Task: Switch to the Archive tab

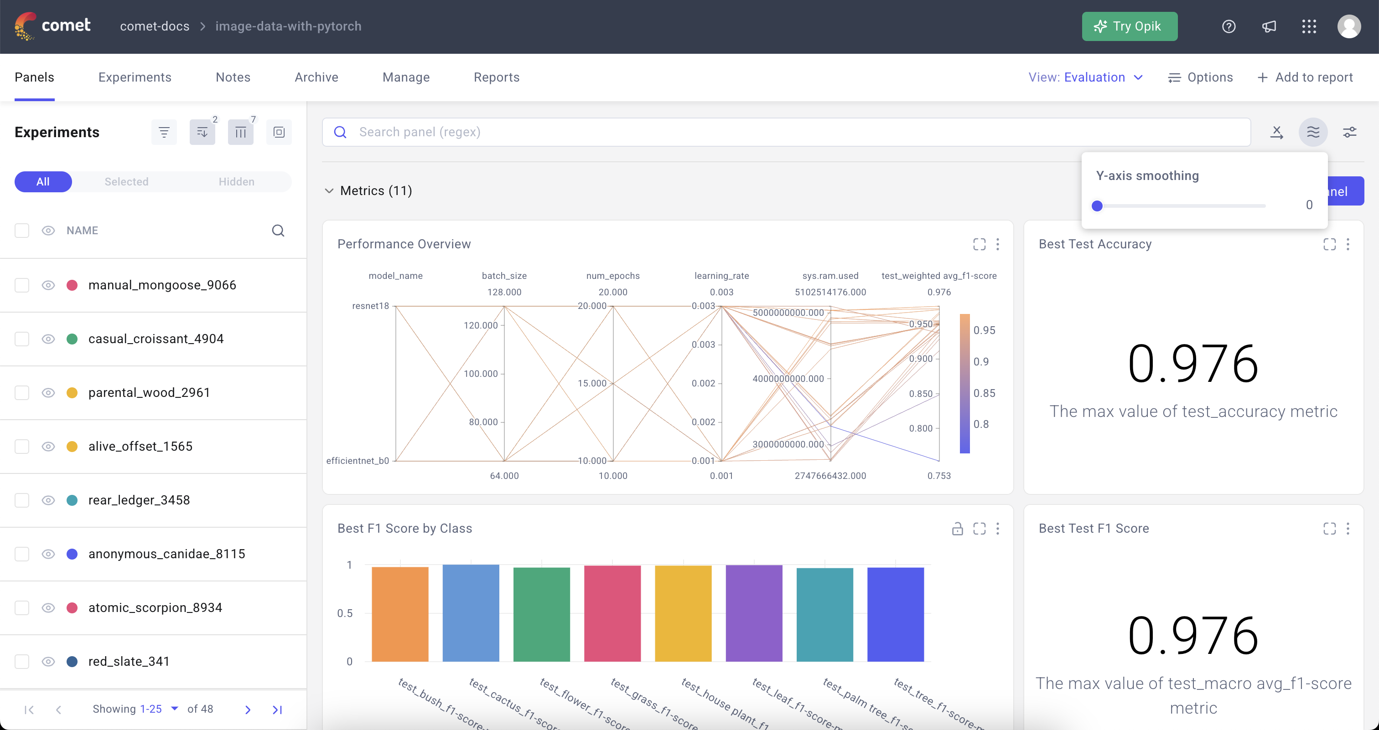Action: (316, 77)
